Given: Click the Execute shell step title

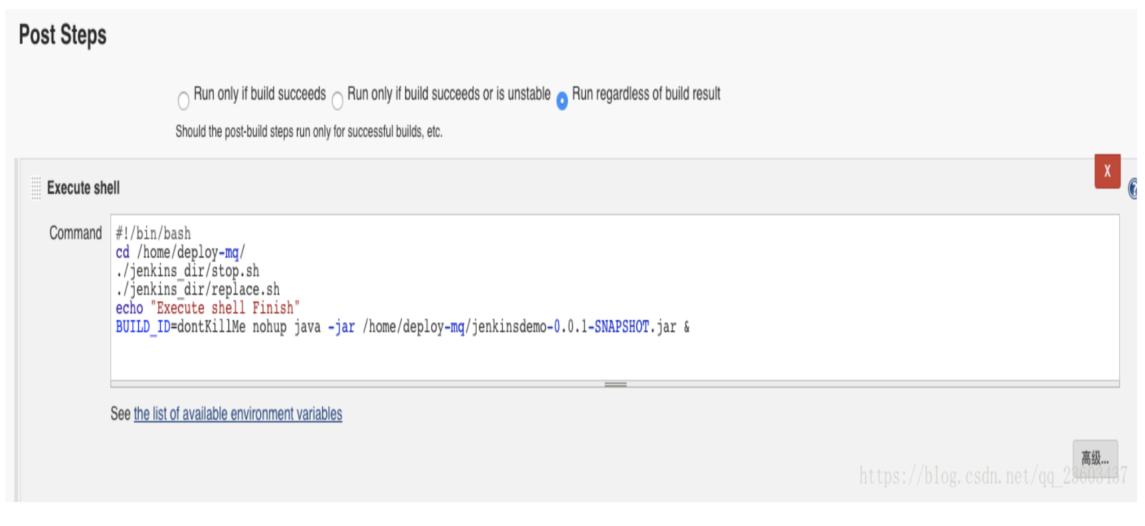Looking at the screenshot, I should (x=83, y=188).
